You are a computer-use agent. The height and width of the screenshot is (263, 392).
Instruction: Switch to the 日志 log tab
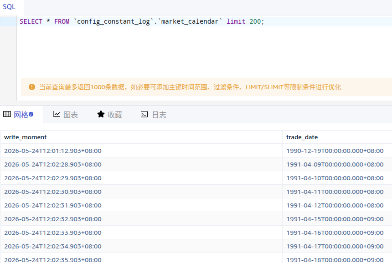153,115
